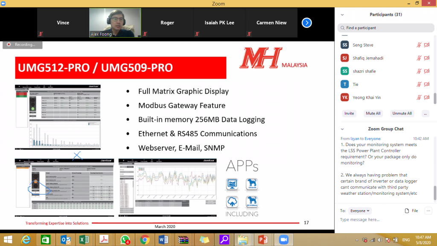Click Carmen Niew's muted mic icon
Screen dimensions: 437x246
point(249,34)
